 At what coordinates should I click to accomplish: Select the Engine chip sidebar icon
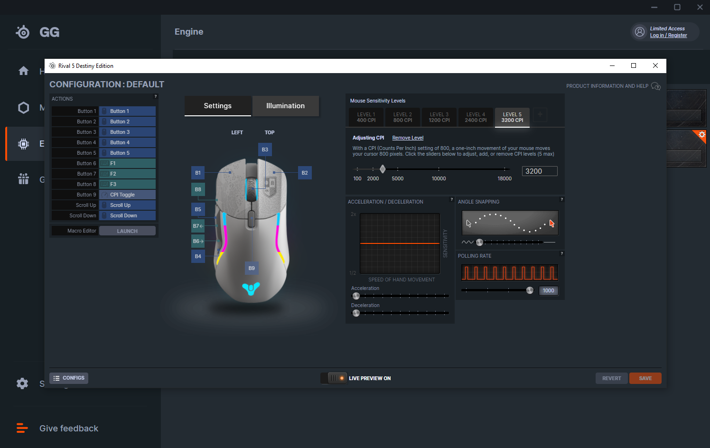(x=23, y=144)
